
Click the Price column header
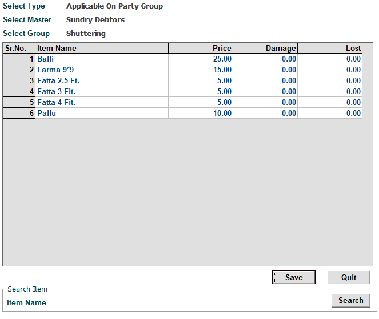point(201,49)
